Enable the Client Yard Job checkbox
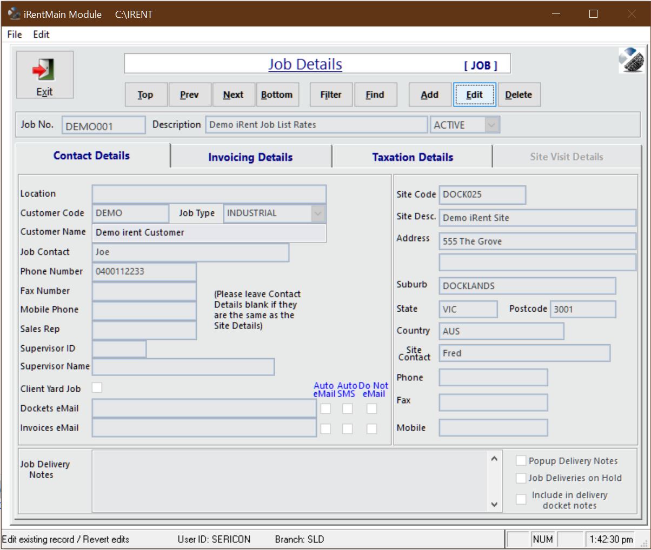The height and width of the screenshot is (550, 651). click(97, 387)
